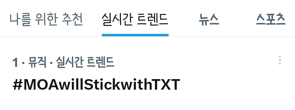The height and width of the screenshot is (110, 295).
Task: Select the first trending item row
Action: point(147,74)
